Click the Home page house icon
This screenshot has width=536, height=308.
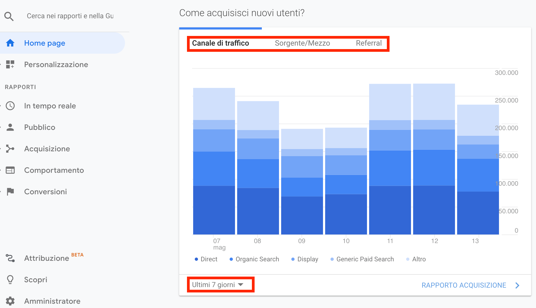pyautogui.click(x=10, y=43)
